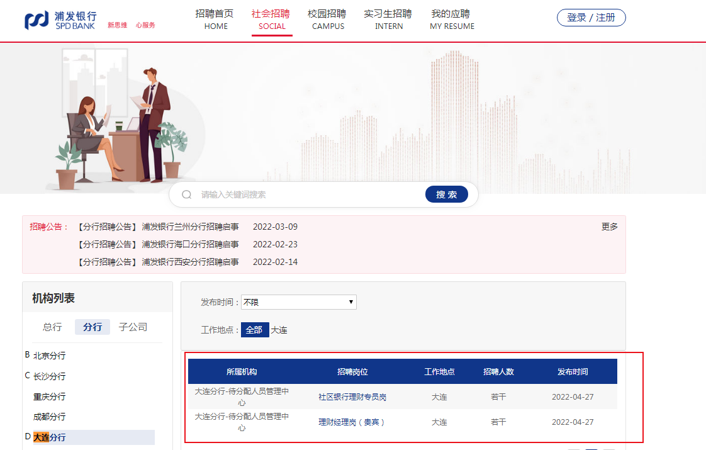Open 实习生招聘 INTERN page
The height and width of the screenshot is (450, 706).
(x=388, y=20)
